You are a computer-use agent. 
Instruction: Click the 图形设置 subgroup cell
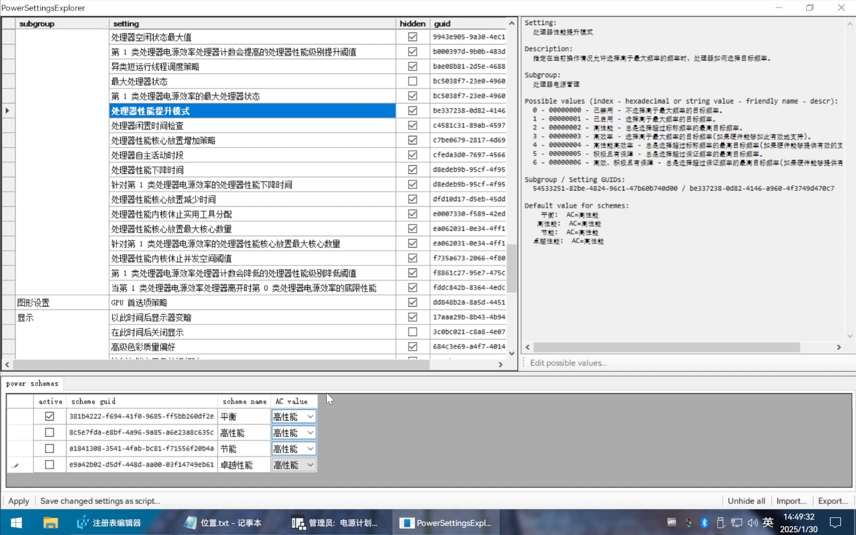[x=62, y=302]
